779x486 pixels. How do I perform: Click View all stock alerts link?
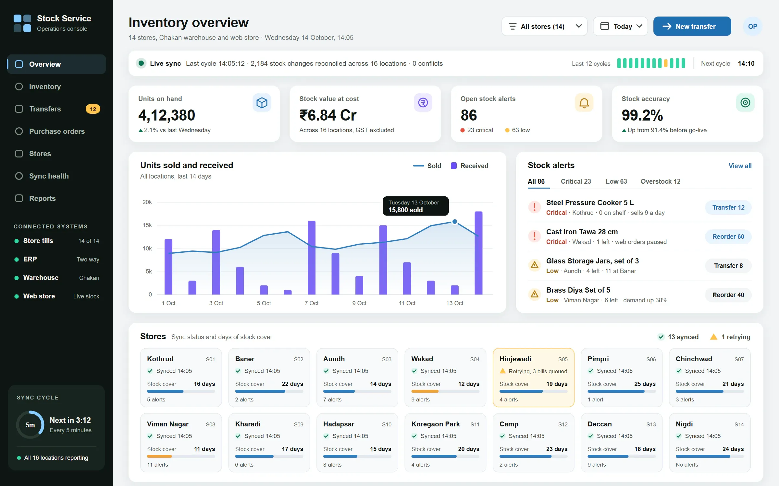click(x=740, y=166)
